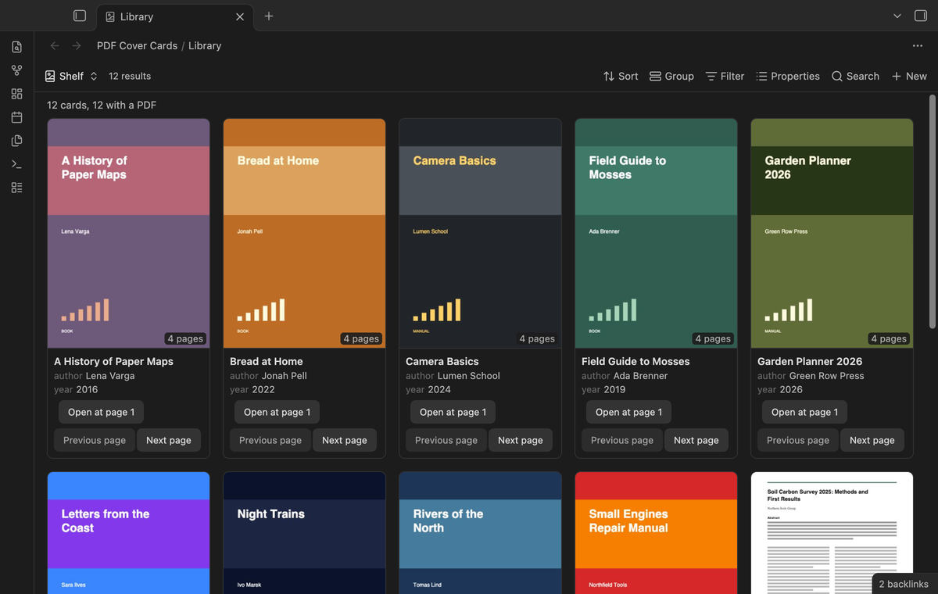Open the Night Trains cover thumbnail

coord(304,533)
